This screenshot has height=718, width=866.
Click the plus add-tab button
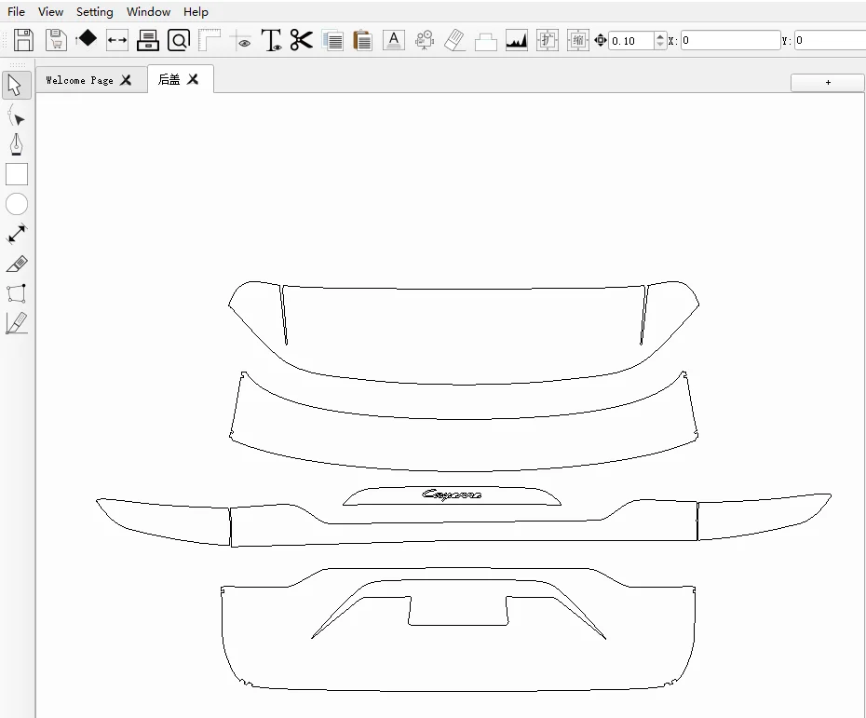pyautogui.click(x=828, y=82)
